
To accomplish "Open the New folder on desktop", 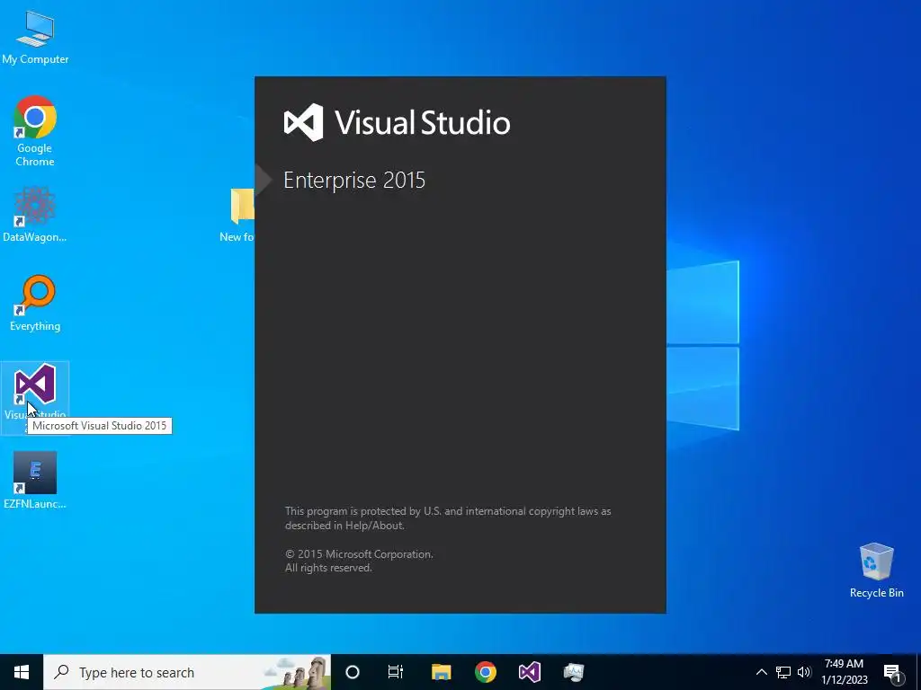I will (x=237, y=215).
